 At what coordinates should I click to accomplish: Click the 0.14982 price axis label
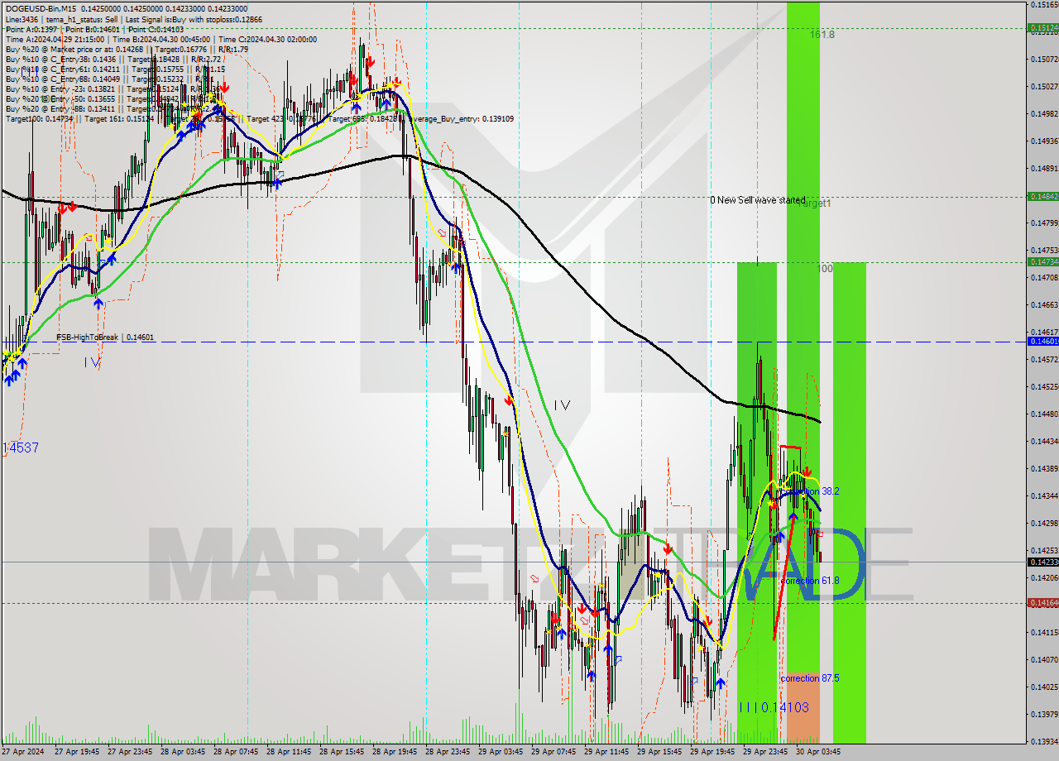[x=1044, y=113]
